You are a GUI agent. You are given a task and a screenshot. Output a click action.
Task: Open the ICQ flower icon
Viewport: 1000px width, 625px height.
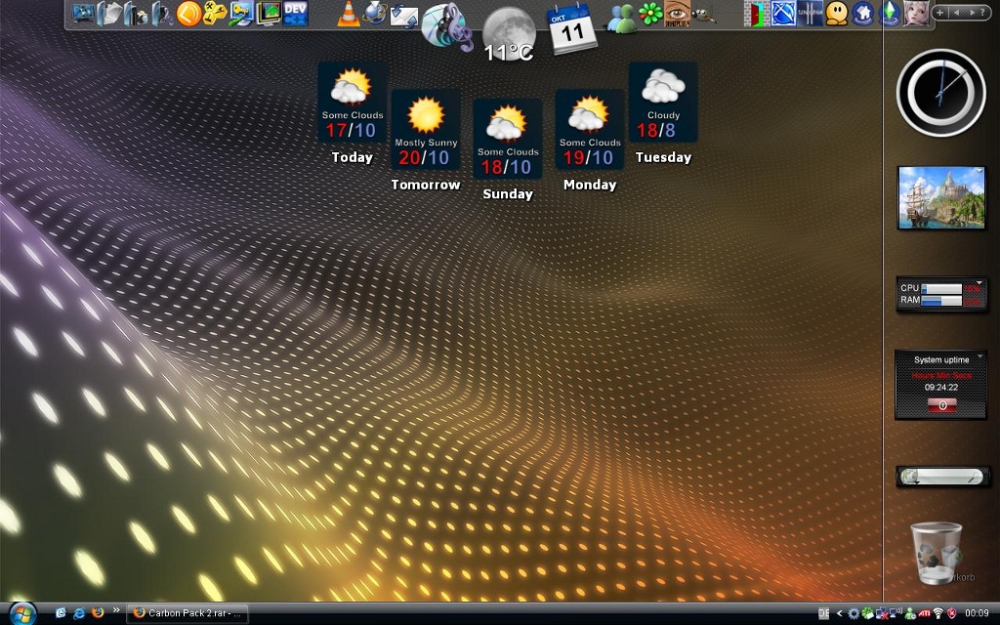tap(650, 14)
